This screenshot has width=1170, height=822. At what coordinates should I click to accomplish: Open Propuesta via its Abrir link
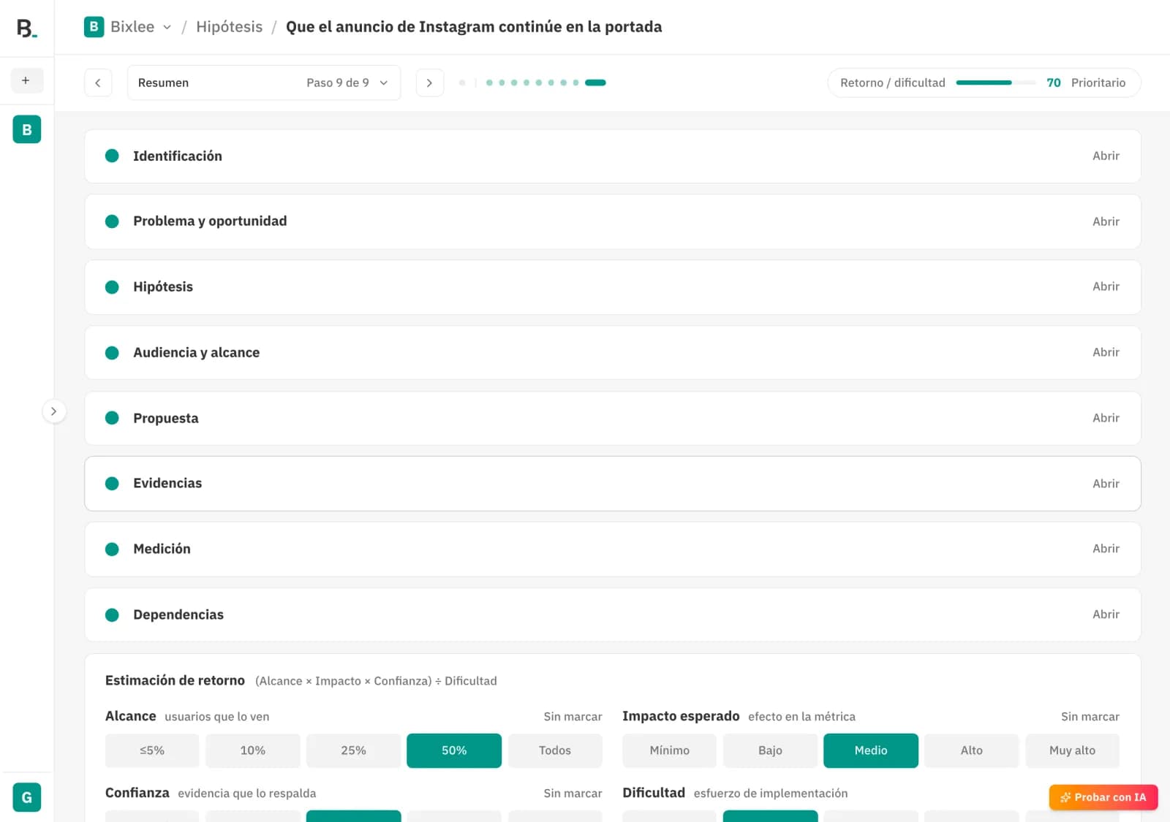[1106, 418]
